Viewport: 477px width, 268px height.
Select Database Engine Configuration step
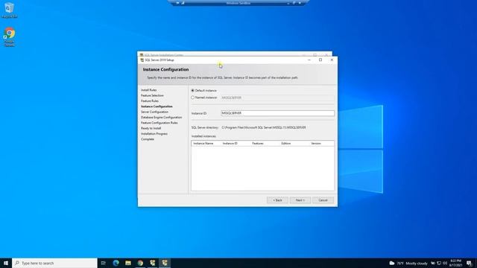tap(161, 118)
